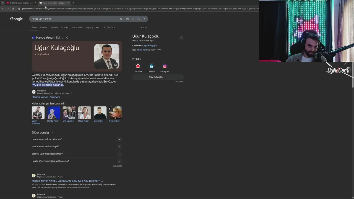Click knowledge panel next arrow button
354x199 pixels.
pos(181,38)
